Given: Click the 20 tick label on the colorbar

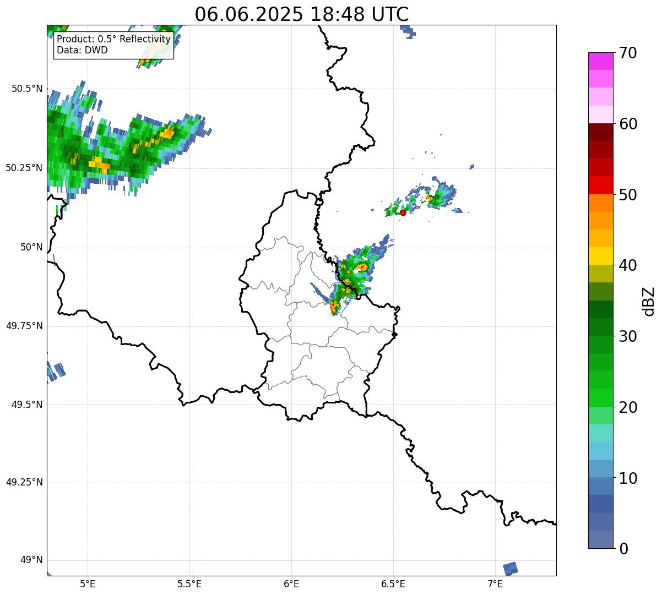Looking at the screenshot, I should pyautogui.click(x=628, y=407).
